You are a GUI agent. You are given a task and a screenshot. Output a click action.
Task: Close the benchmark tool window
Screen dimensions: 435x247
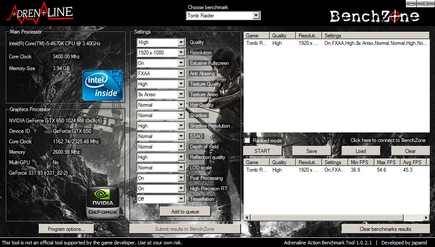(425, 3)
